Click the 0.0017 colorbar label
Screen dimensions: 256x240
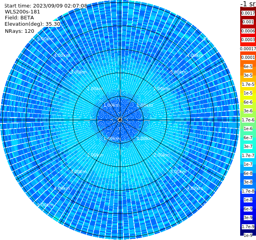(248, 13)
